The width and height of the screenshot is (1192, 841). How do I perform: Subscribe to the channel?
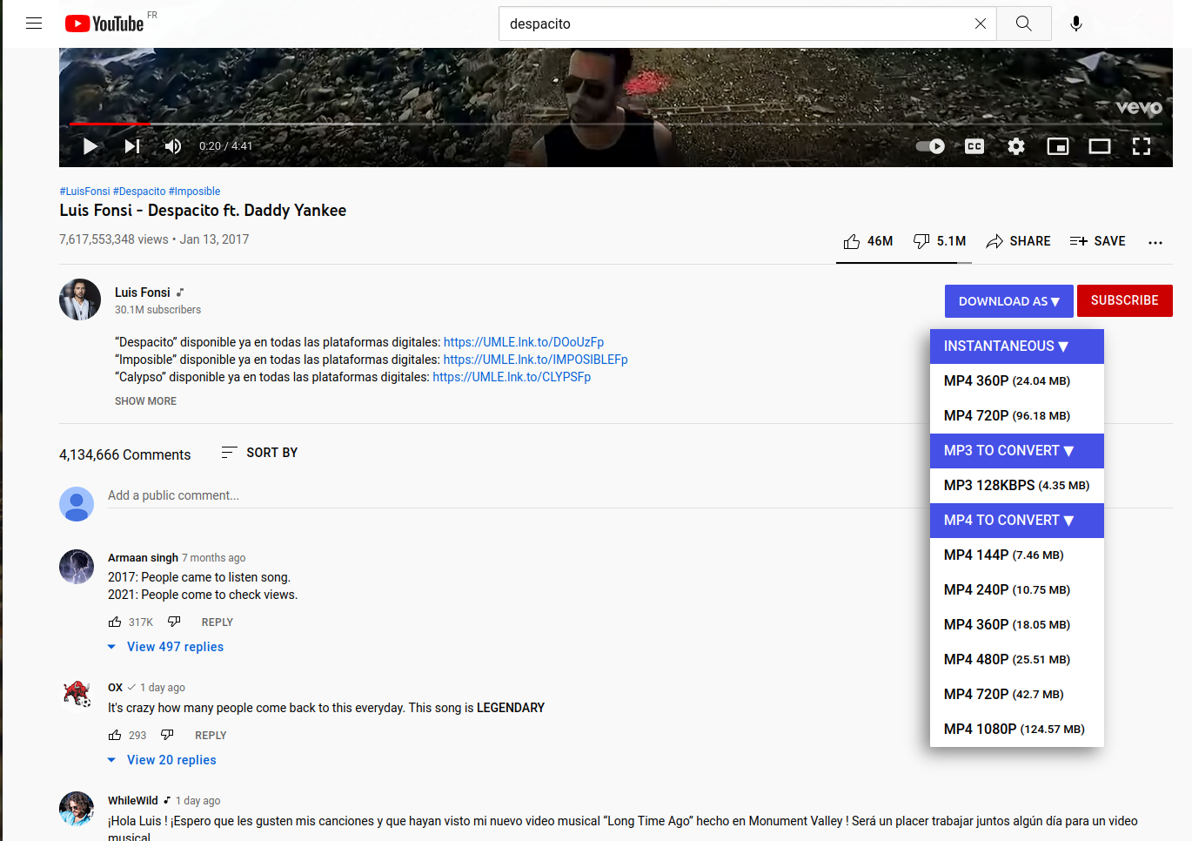point(1125,300)
